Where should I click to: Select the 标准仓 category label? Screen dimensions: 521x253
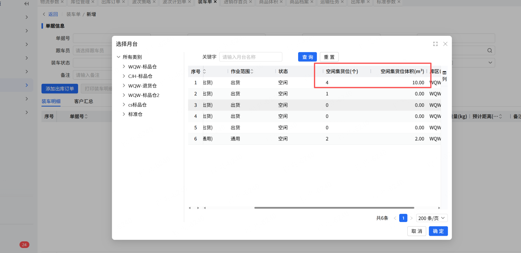point(135,114)
